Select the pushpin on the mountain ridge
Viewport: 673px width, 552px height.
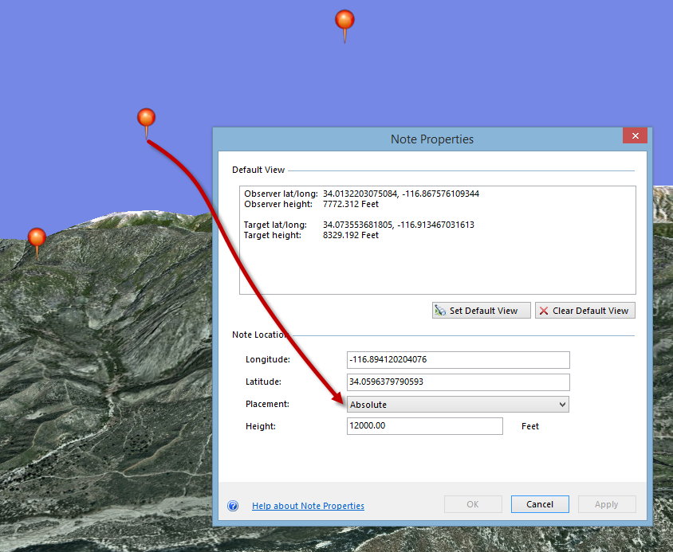click(x=36, y=237)
